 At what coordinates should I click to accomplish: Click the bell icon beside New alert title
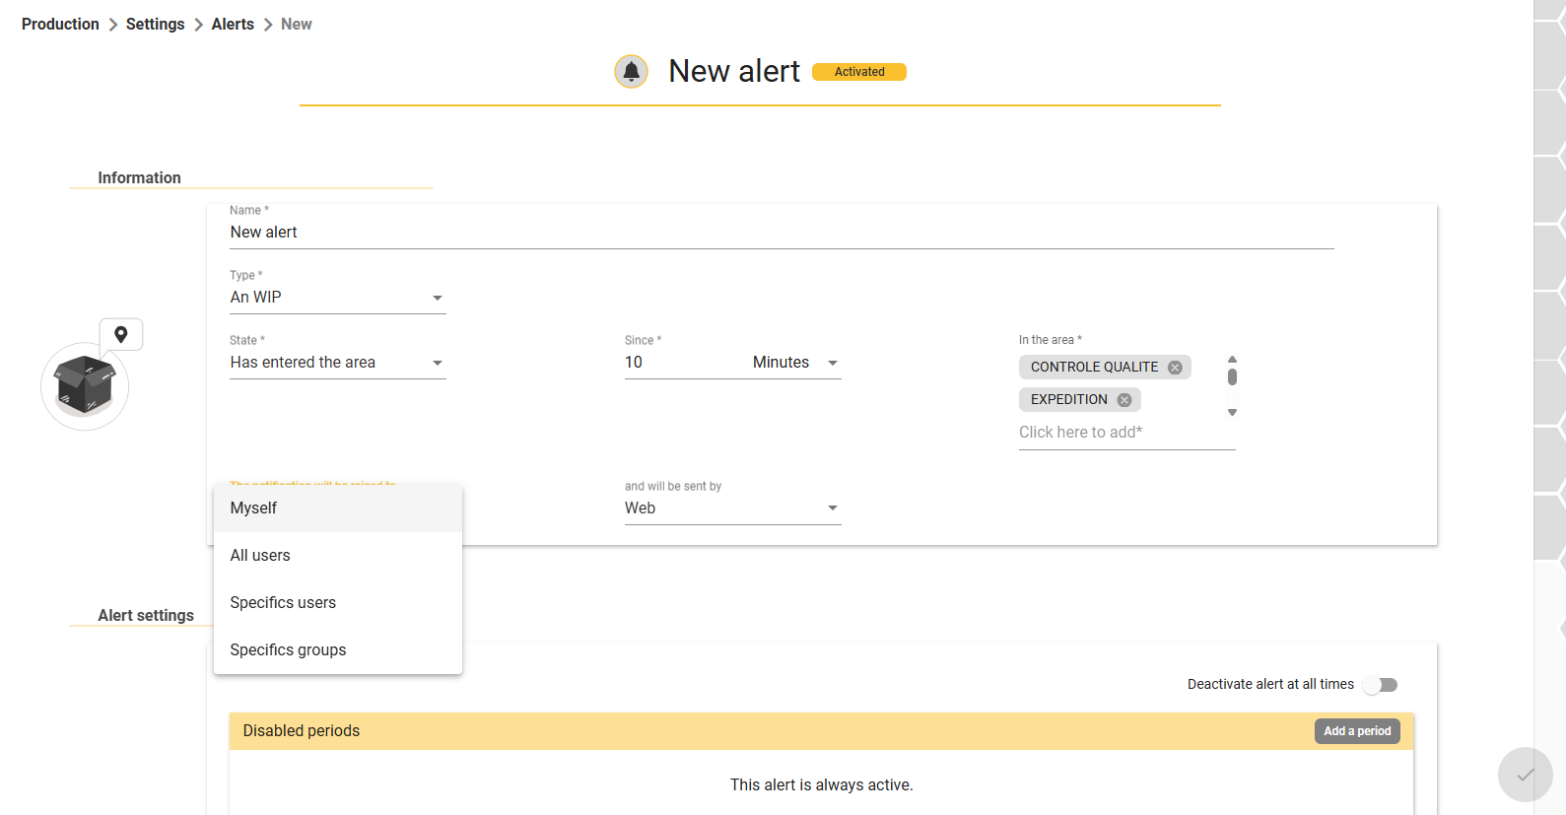631,72
